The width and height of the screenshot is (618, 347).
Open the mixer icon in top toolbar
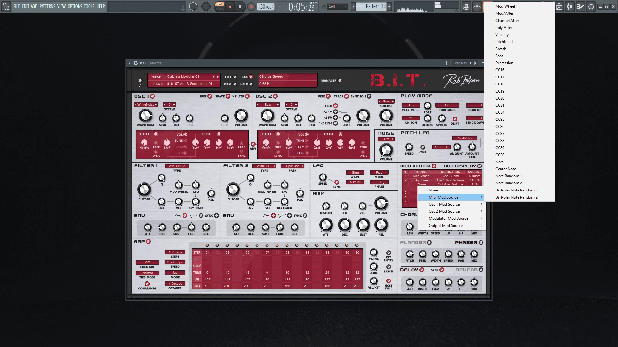pyautogui.click(x=570, y=6)
